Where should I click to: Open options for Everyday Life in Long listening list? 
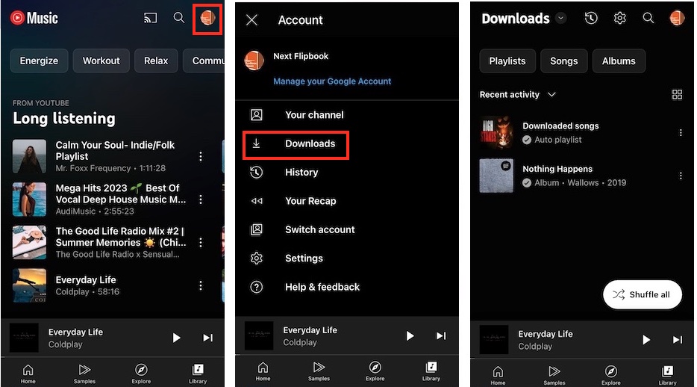[201, 285]
